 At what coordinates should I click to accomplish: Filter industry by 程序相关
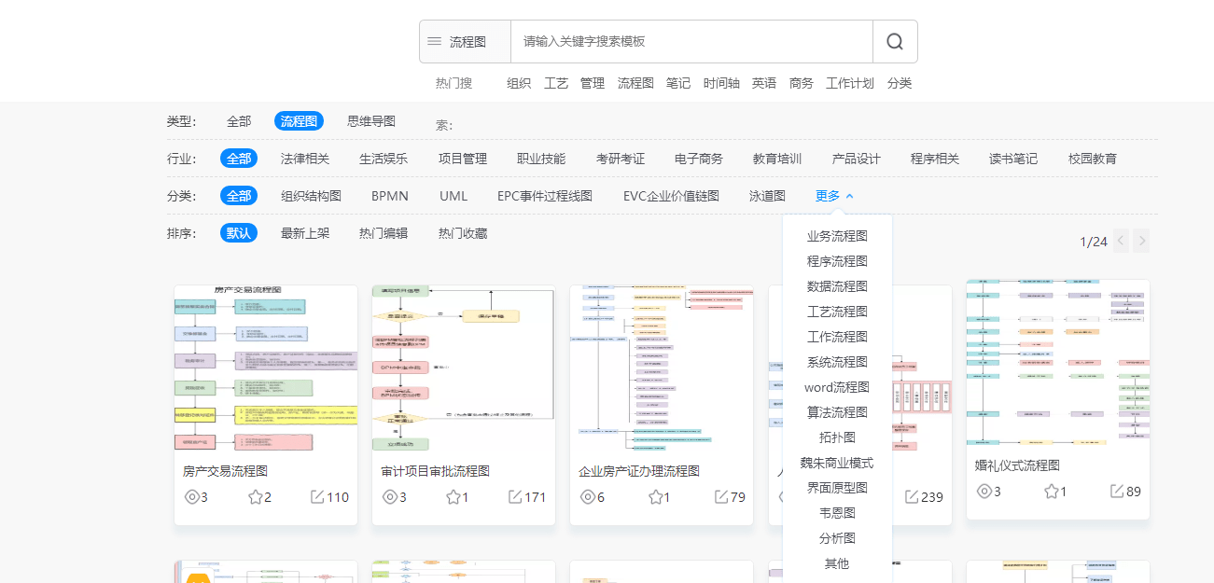935,159
